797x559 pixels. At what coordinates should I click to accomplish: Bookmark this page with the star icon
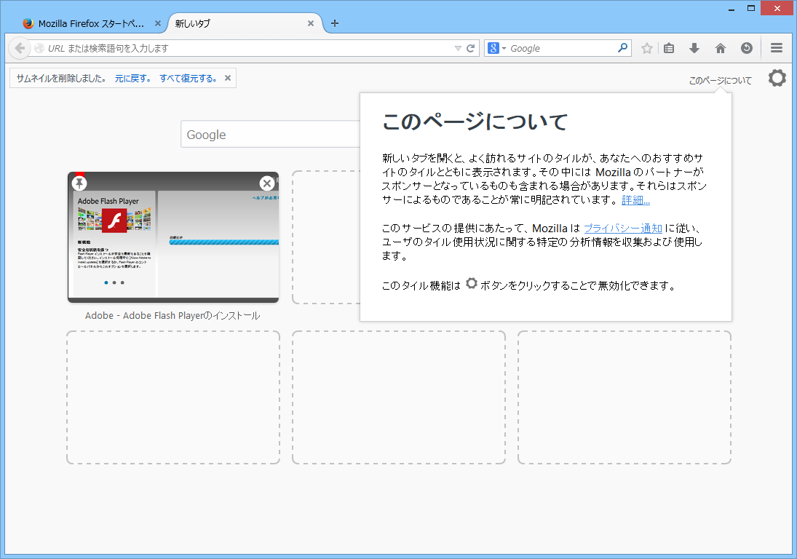pyautogui.click(x=646, y=48)
